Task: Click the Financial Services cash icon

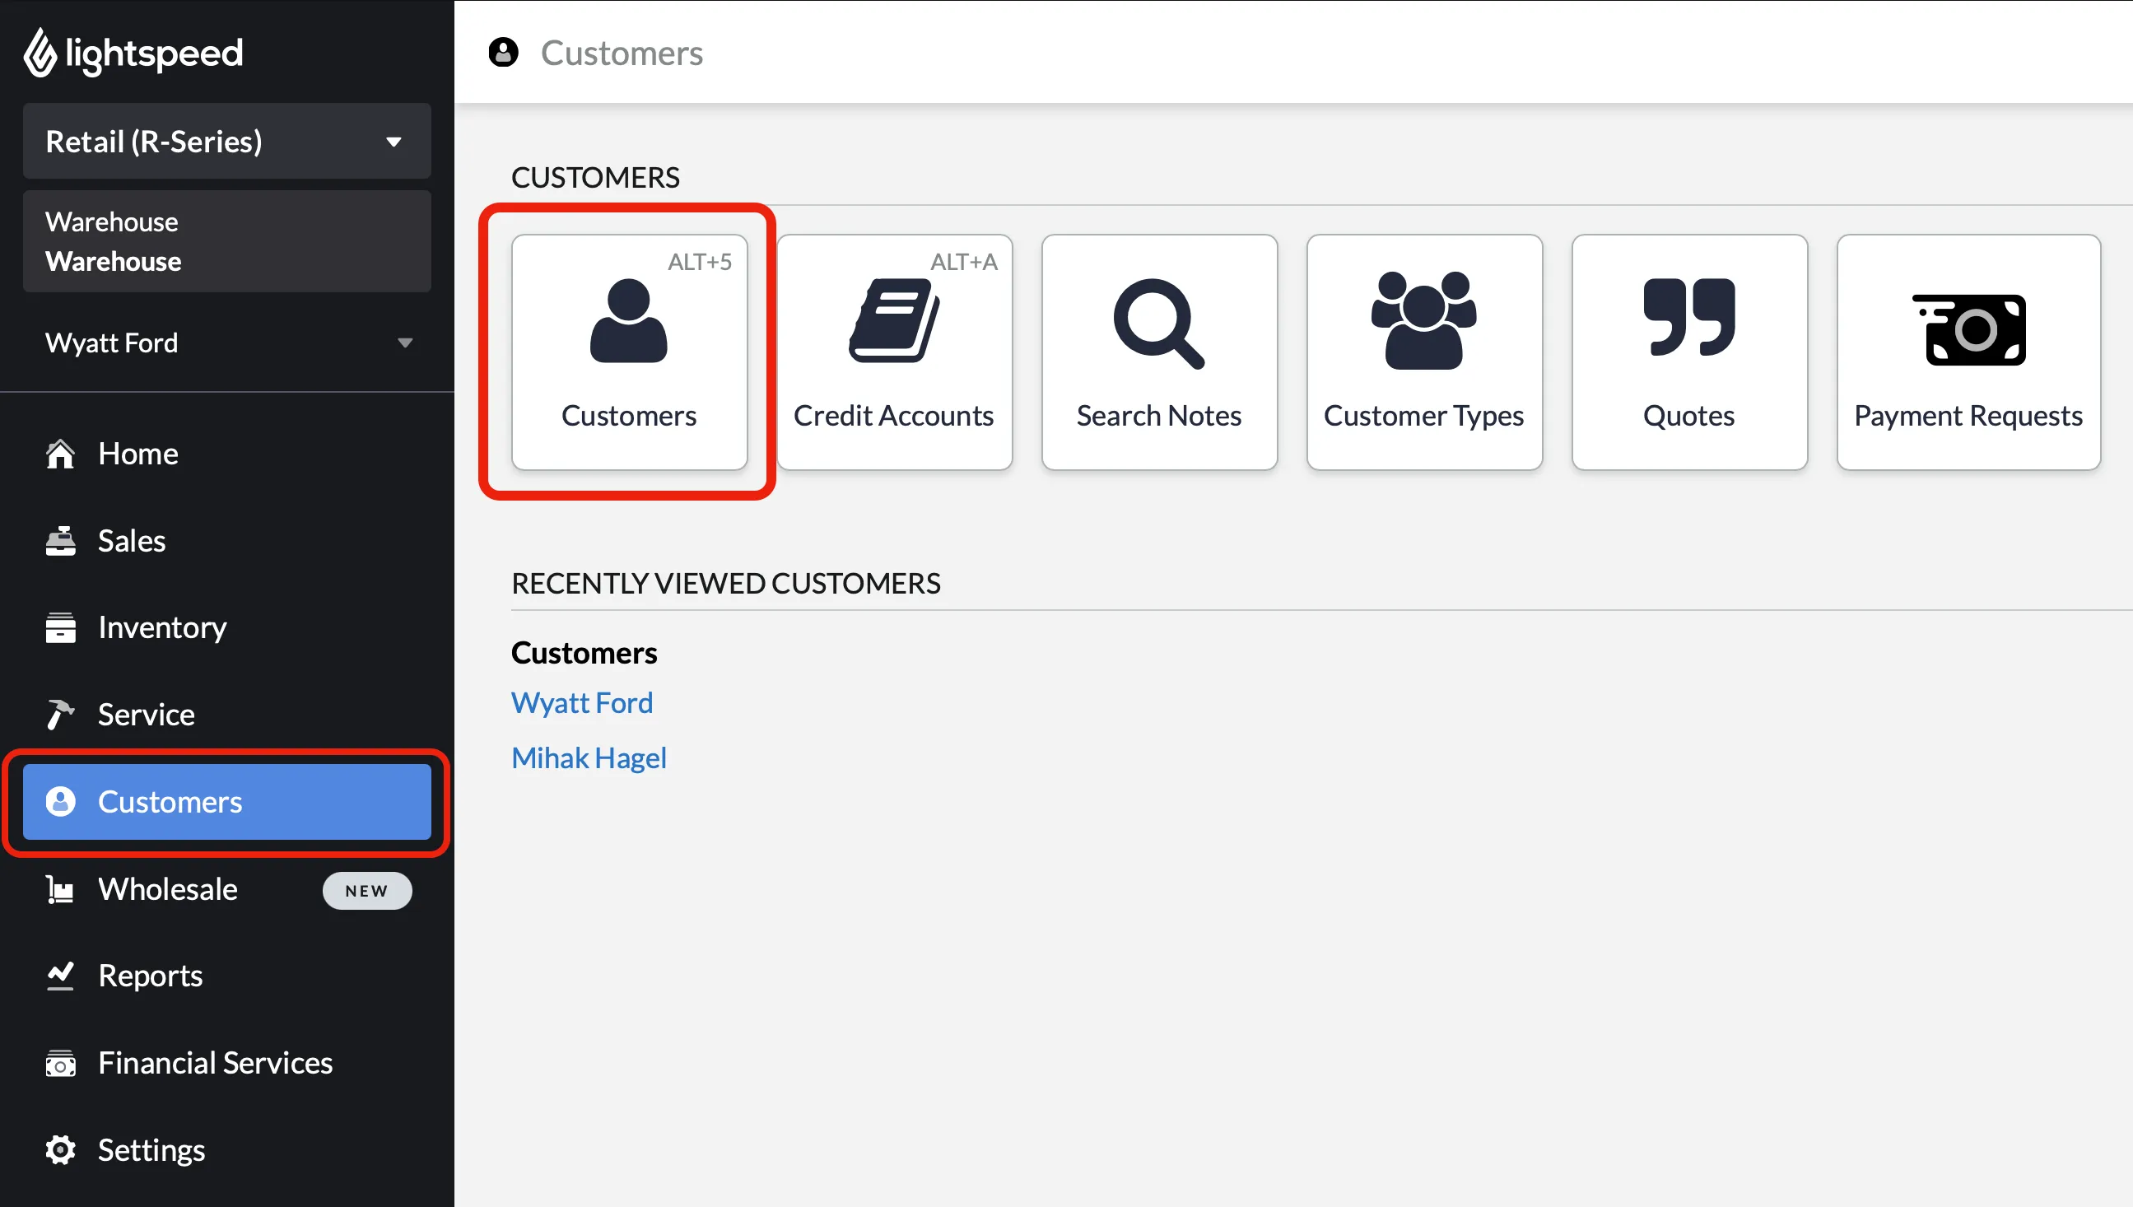Action: coord(59,1063)
